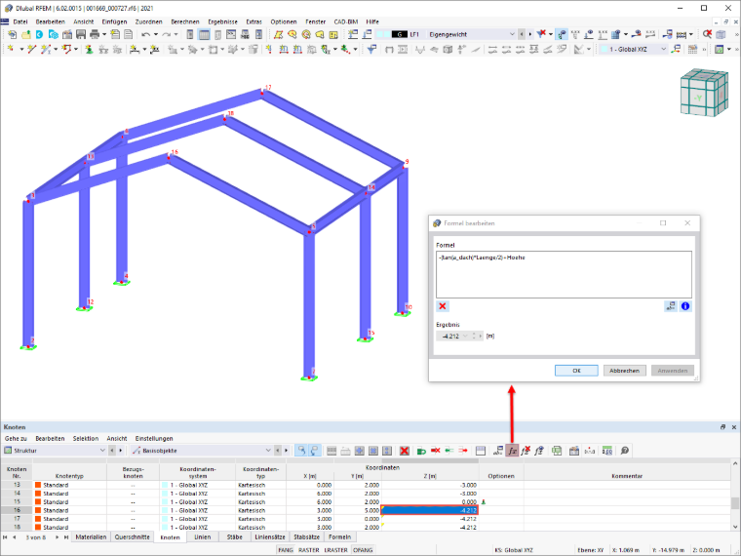The width and height of the screenshot is (741, 556).
Task: Click the Excel export icon in table toolbar
Action: click(x=557, y=451)
